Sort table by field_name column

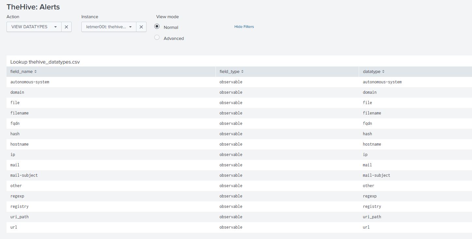click(x=23, y=72)
